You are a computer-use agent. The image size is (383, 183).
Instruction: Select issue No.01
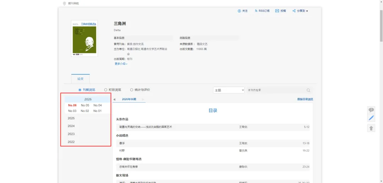tap(98, 111)
